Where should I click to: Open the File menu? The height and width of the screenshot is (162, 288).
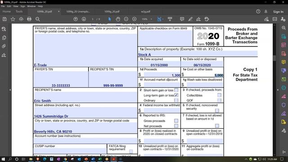(3, 6)
